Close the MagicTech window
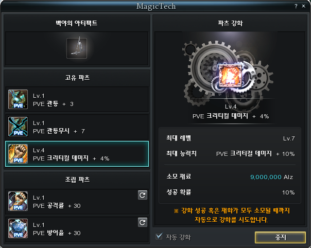The height and width of the screenshot is (248, 311). [x=303, y=6]
